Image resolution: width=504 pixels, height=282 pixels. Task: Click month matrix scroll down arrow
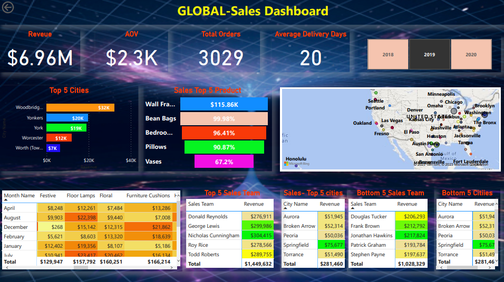pyautogui.click(x=178, y=261)
